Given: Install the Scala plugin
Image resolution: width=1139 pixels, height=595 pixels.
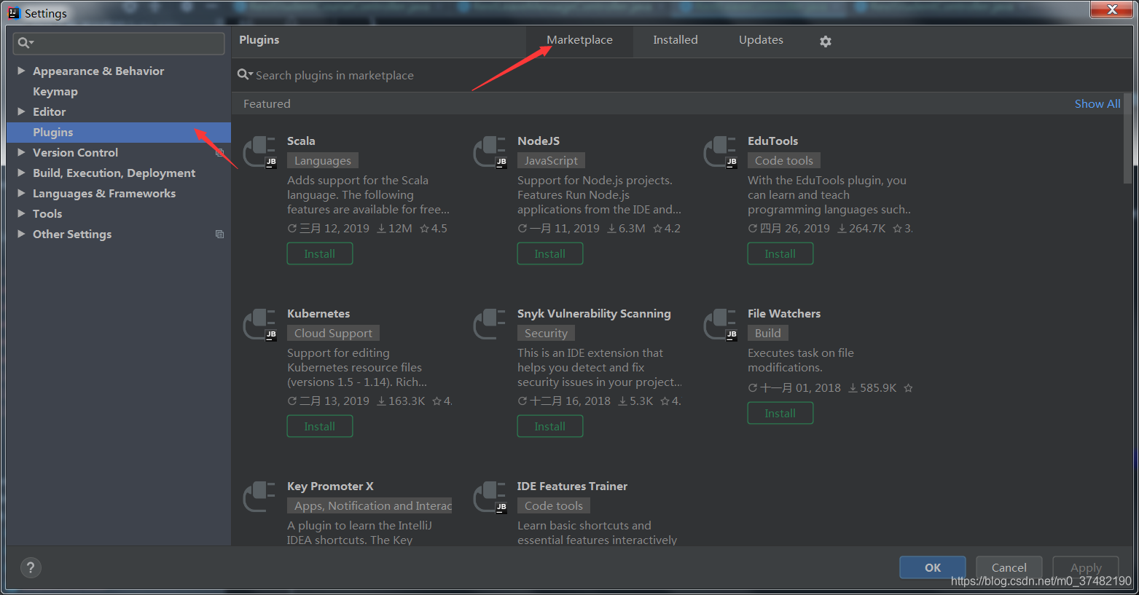Looking at the screenshot, I should click(x=320, y=253).
